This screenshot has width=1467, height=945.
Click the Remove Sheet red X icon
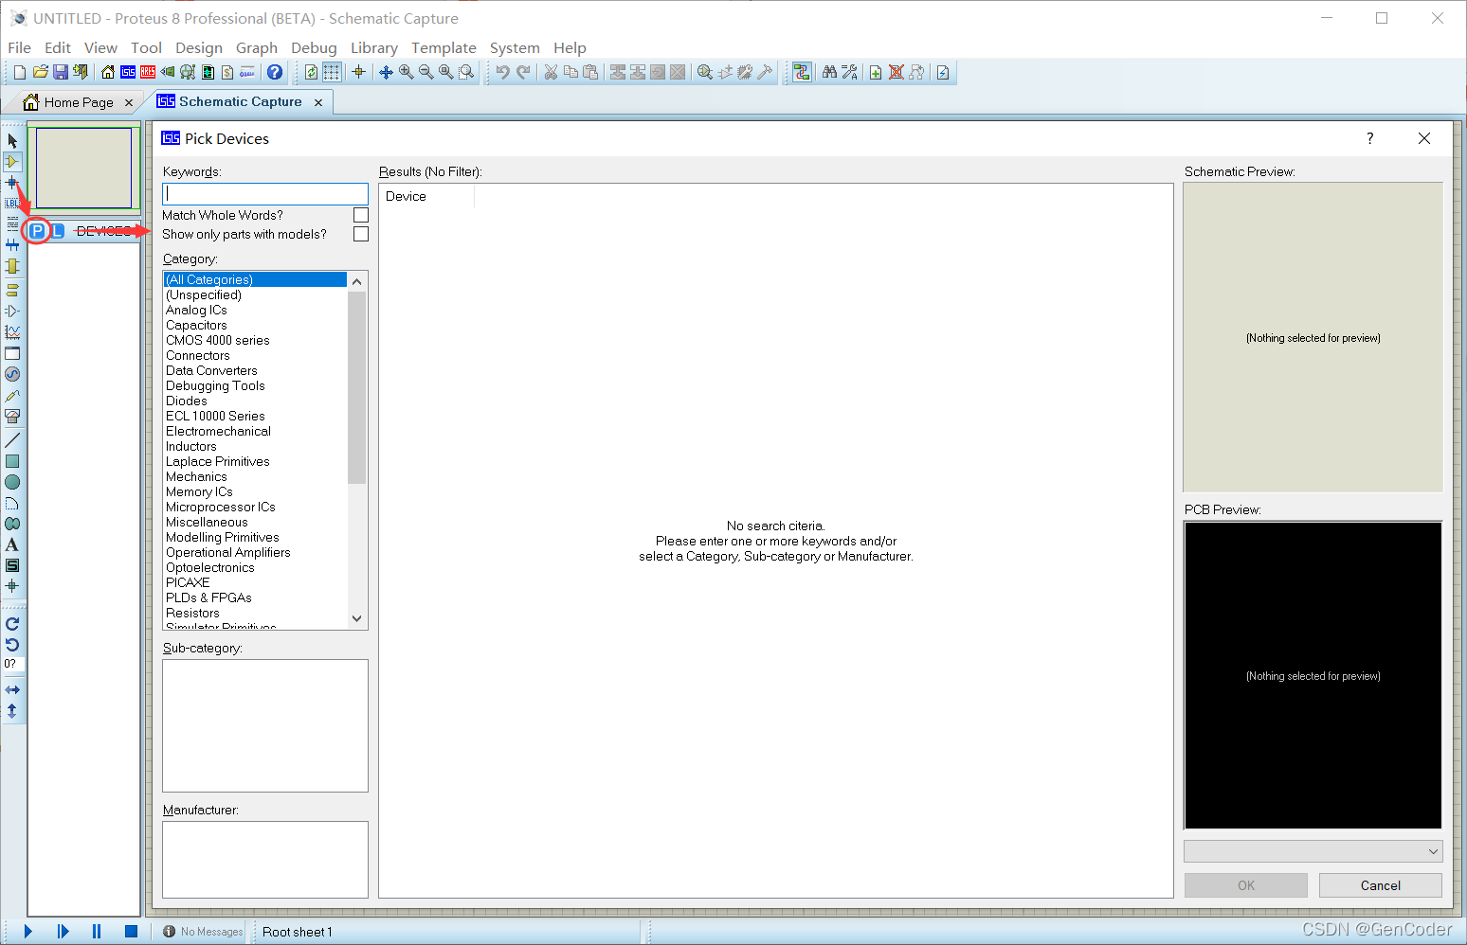pos(896,72)
